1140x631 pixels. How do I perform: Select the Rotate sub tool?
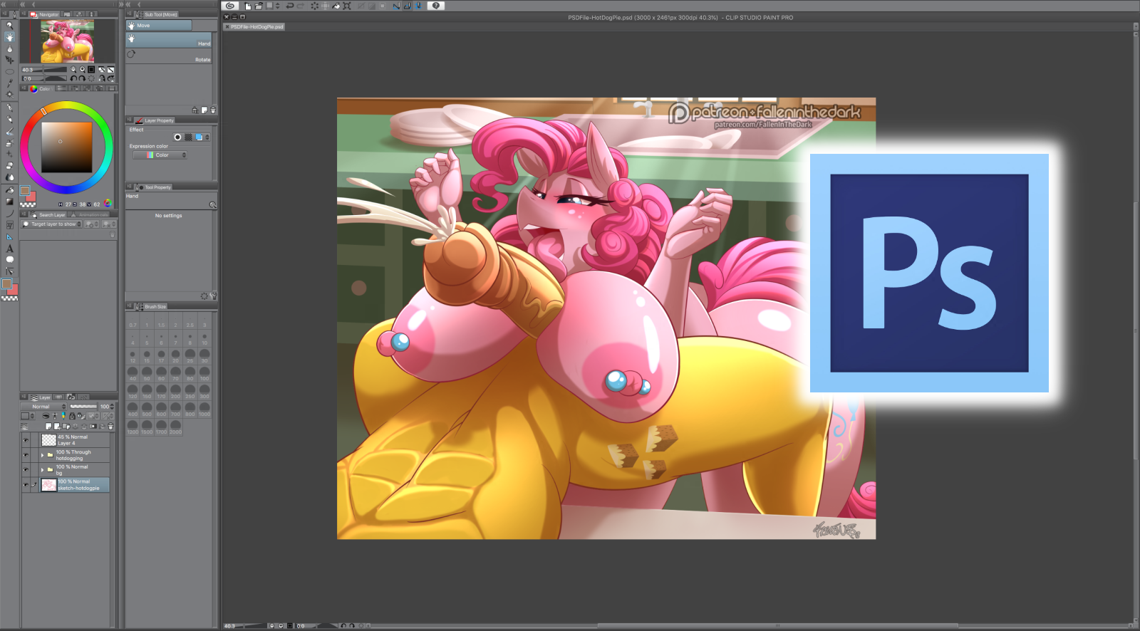[170, 56]
